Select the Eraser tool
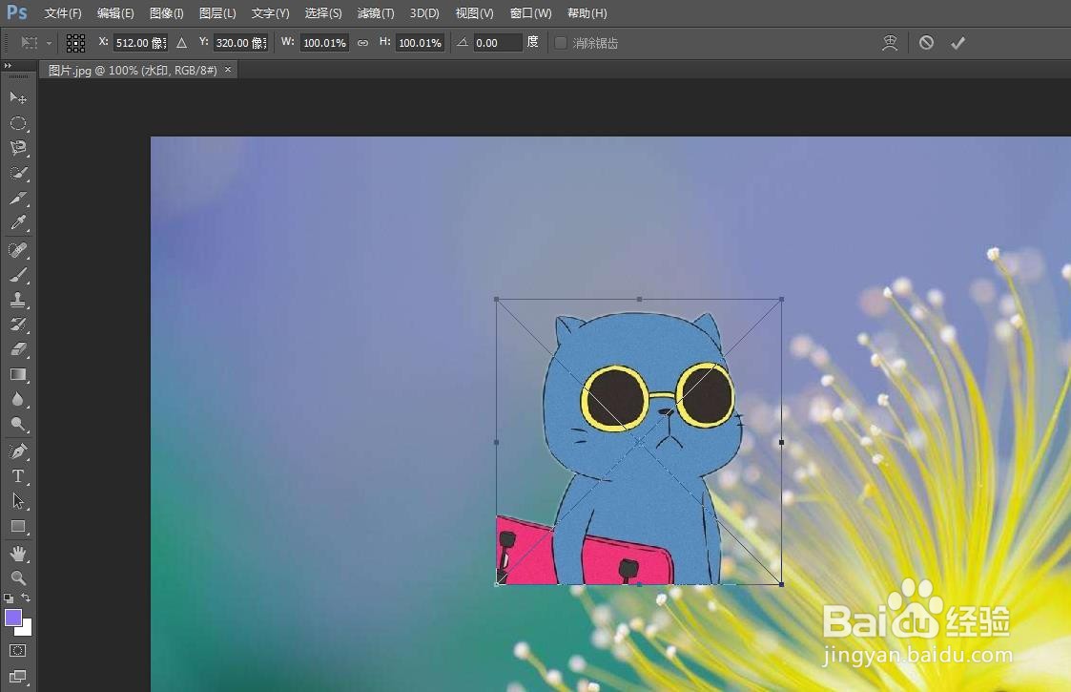1071x692 pixels. pos(18,349)
